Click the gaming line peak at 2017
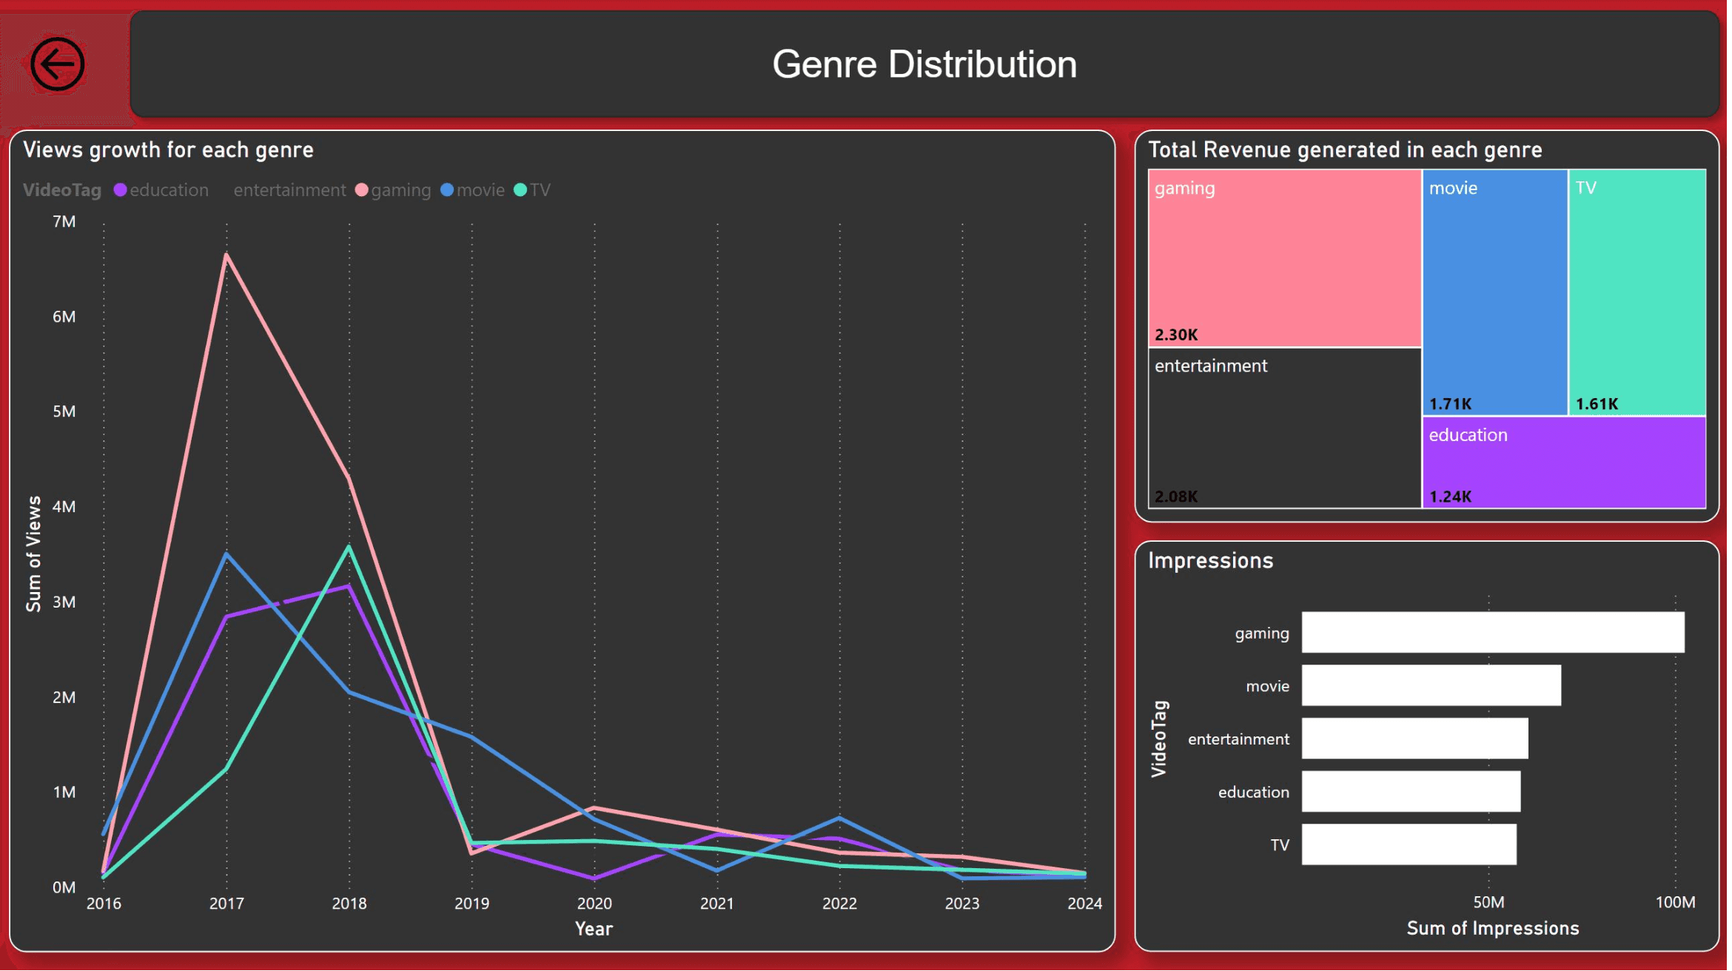1732x971 pixels. coord(226,255)
